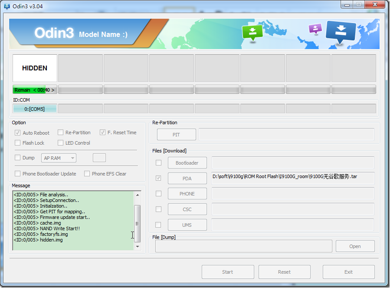
Task: Click the 'Initialzation..' log line
Action: pos(40,206)
